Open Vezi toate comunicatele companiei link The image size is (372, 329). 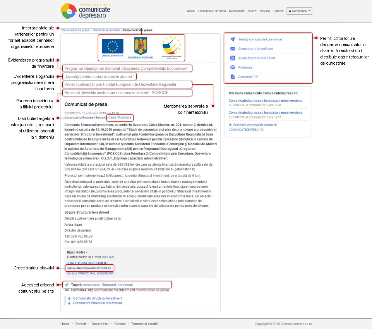click(x=255, y=125)
